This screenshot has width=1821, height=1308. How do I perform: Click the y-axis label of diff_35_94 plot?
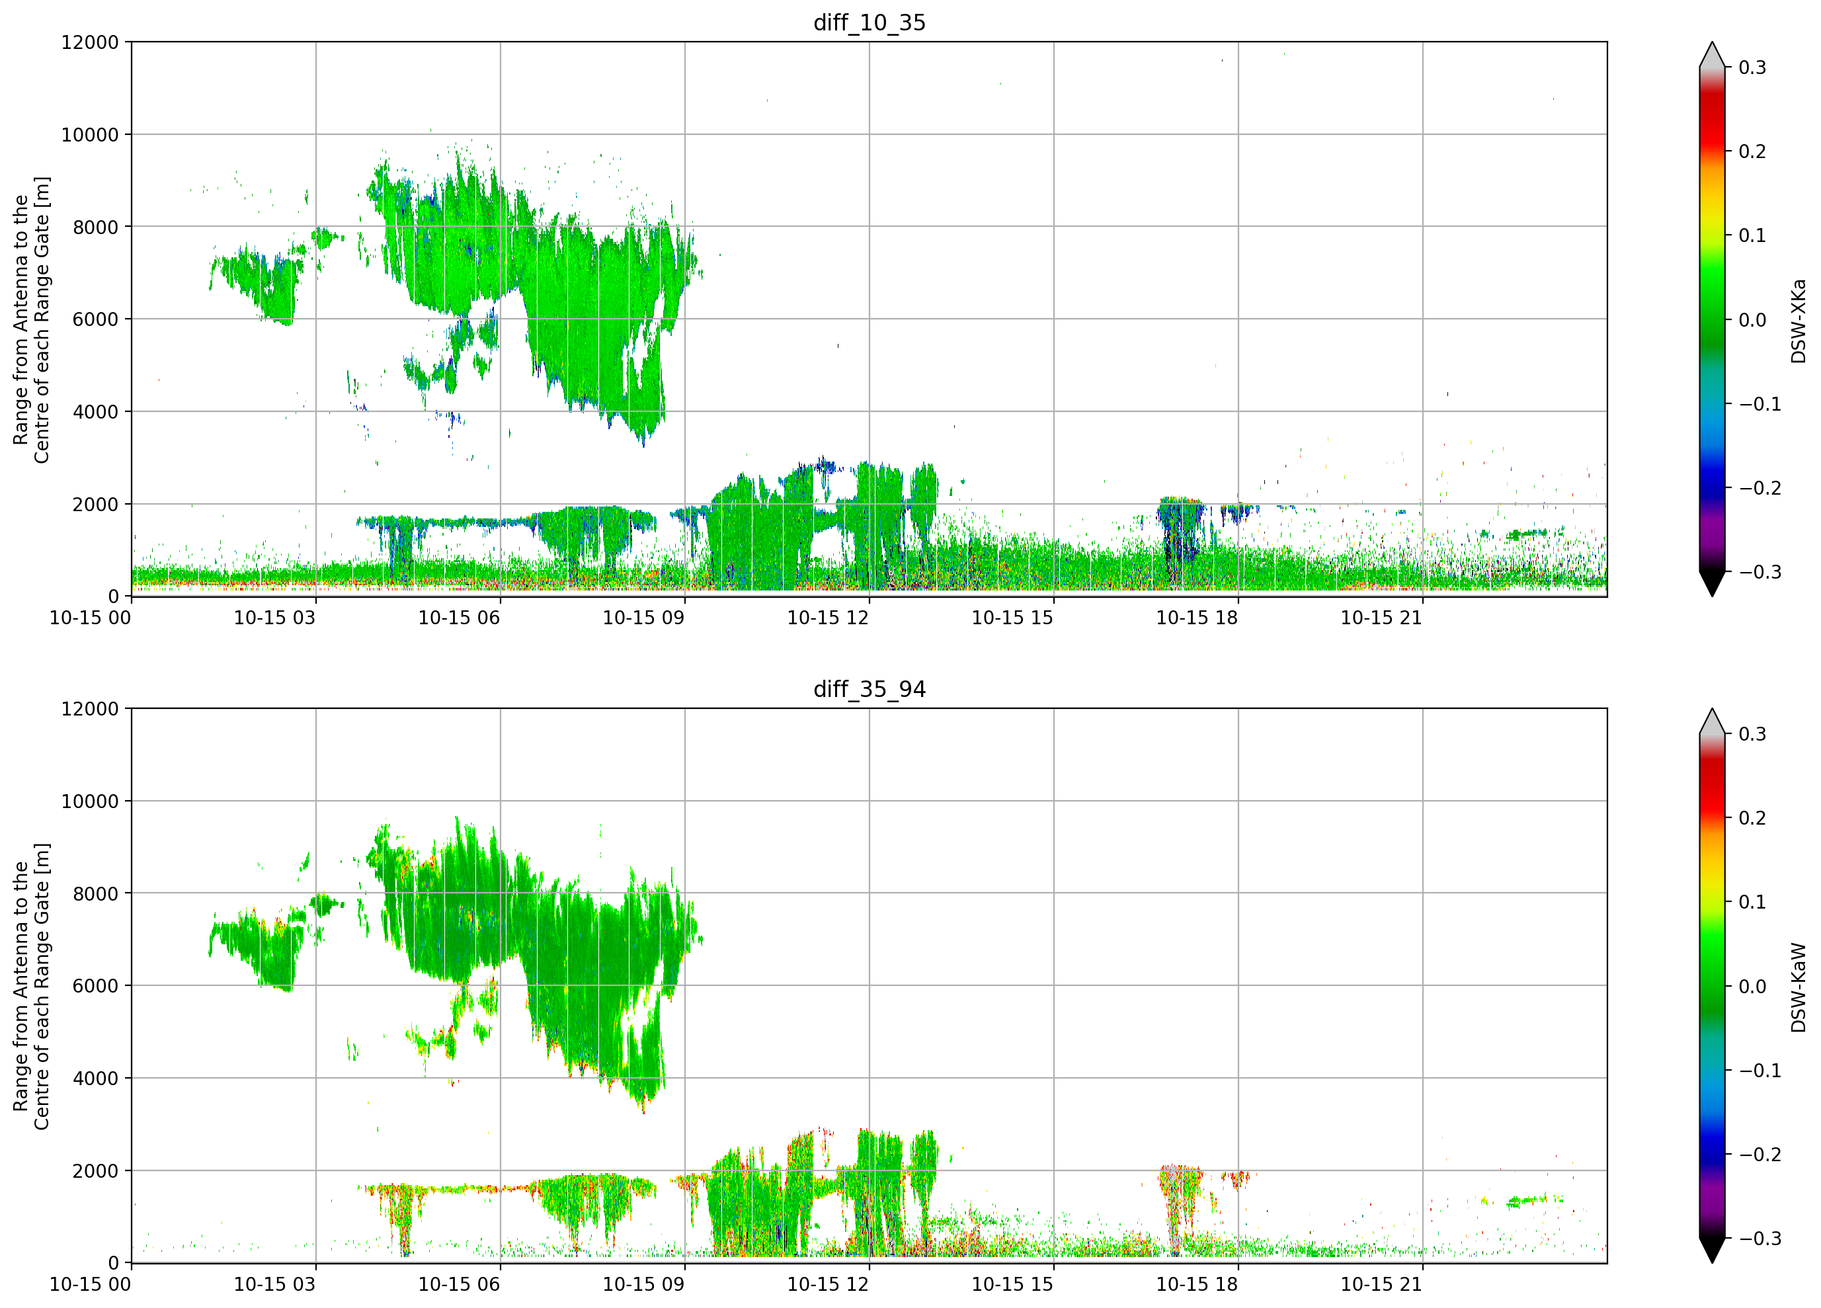pos(31,986)
